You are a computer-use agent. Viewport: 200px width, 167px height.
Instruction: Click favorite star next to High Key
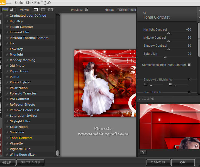point(7,21)
